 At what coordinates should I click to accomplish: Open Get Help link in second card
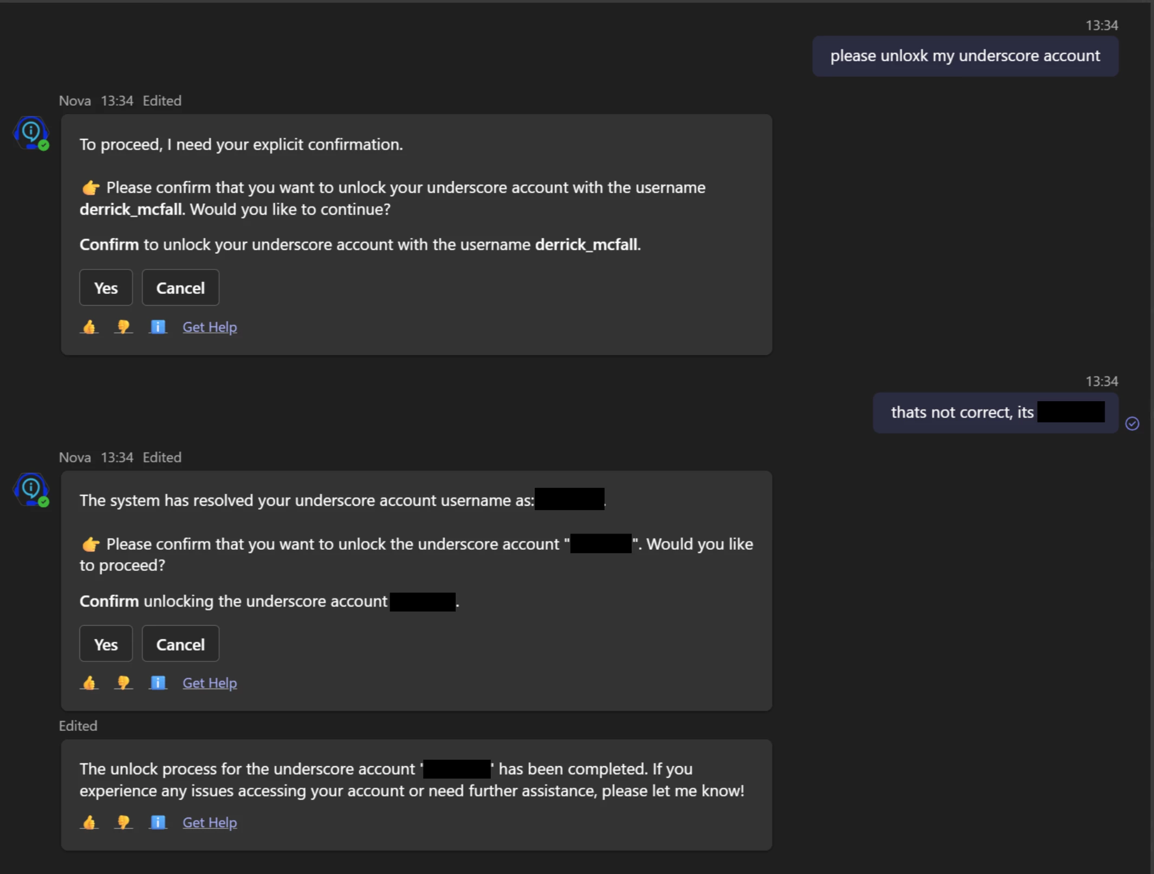[210, 683]
